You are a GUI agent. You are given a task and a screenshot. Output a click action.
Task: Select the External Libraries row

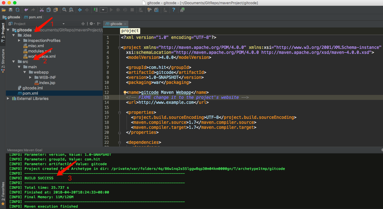(x=54, y=99)
